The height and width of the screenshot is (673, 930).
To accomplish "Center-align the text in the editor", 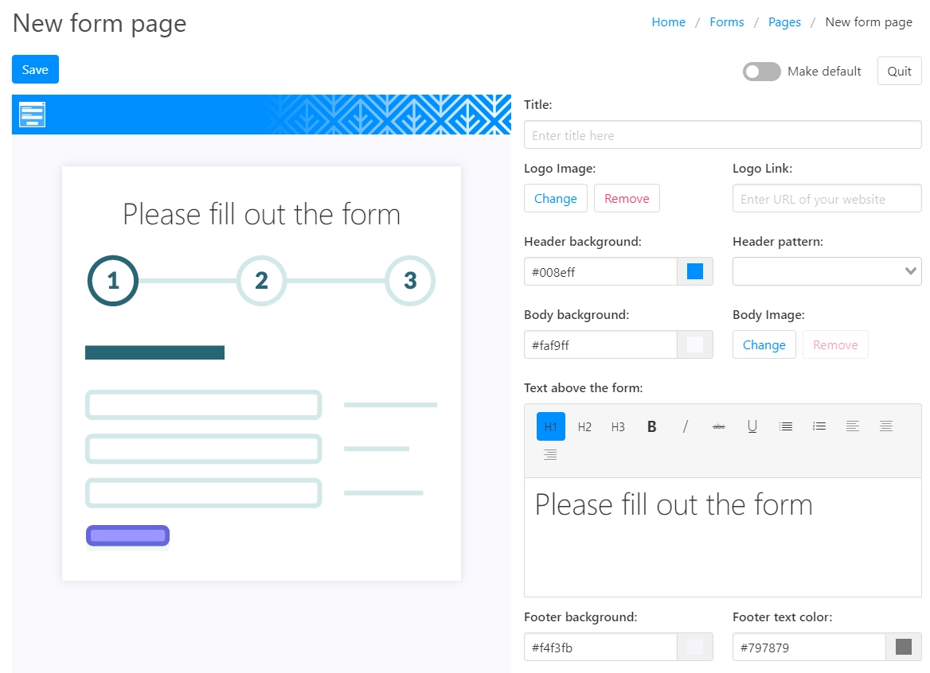I will tap(885, 426).
